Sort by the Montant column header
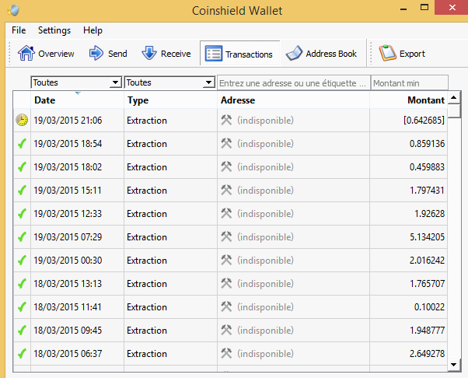Viewport: 468px width, 378px height. pos(409,100)
